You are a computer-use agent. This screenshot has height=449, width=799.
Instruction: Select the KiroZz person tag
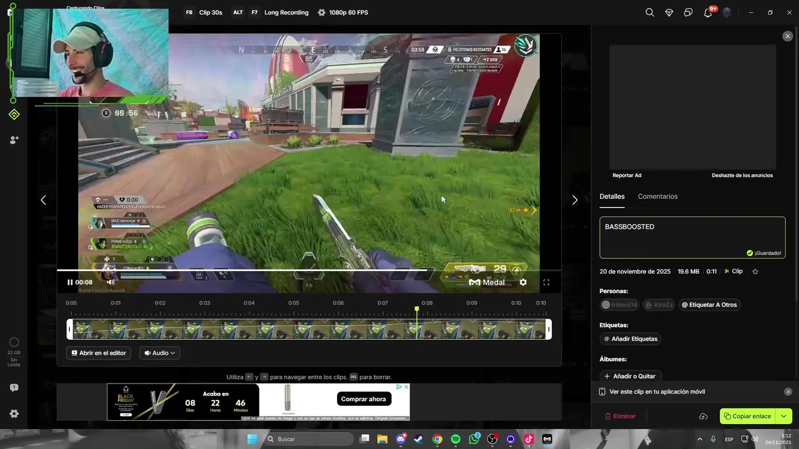[x=659, y=305]
